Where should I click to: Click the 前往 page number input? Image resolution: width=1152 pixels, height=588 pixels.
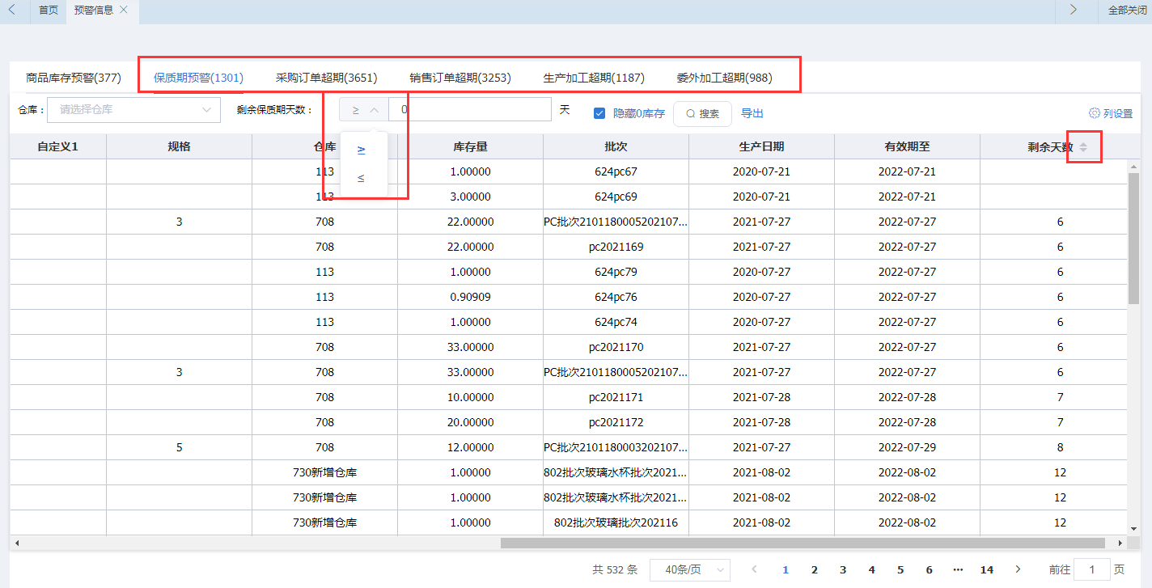tap(1092, 570)
